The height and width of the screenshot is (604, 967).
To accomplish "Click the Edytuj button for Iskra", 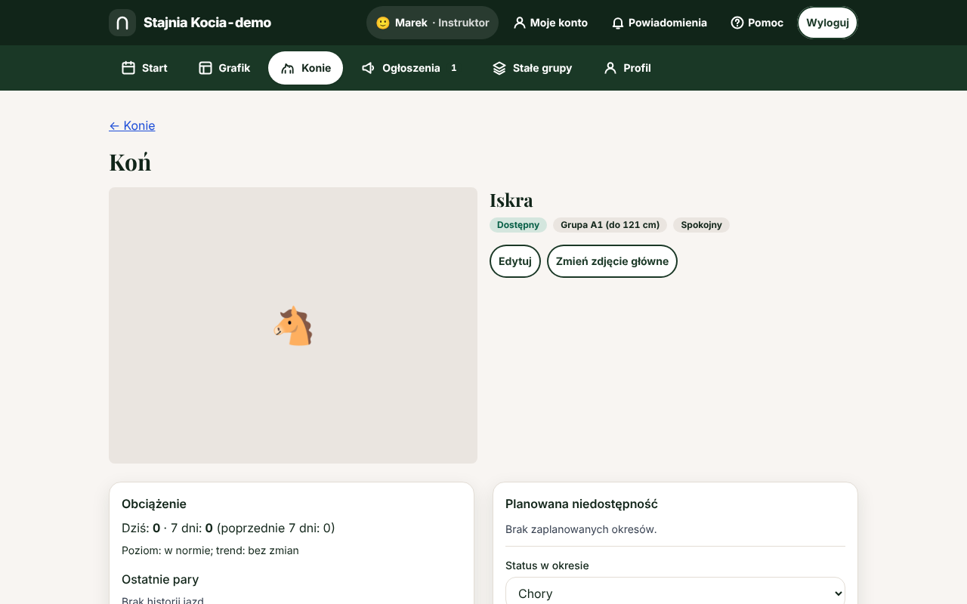I will point(515,261).
